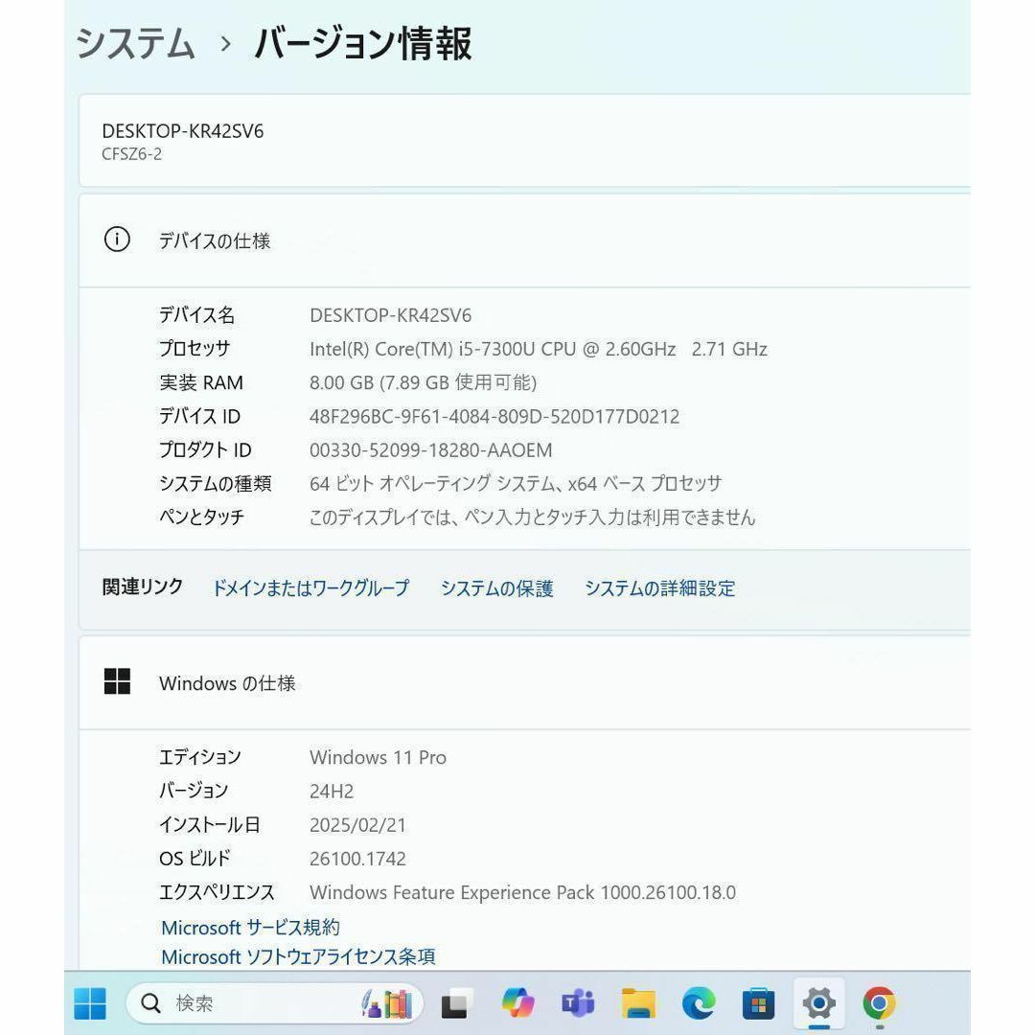Click the device ID 48F296BC-9F61-4084-809D-520D177D0212
This screenshot has width=1035, height=1035.
click(x=494, y=417)
